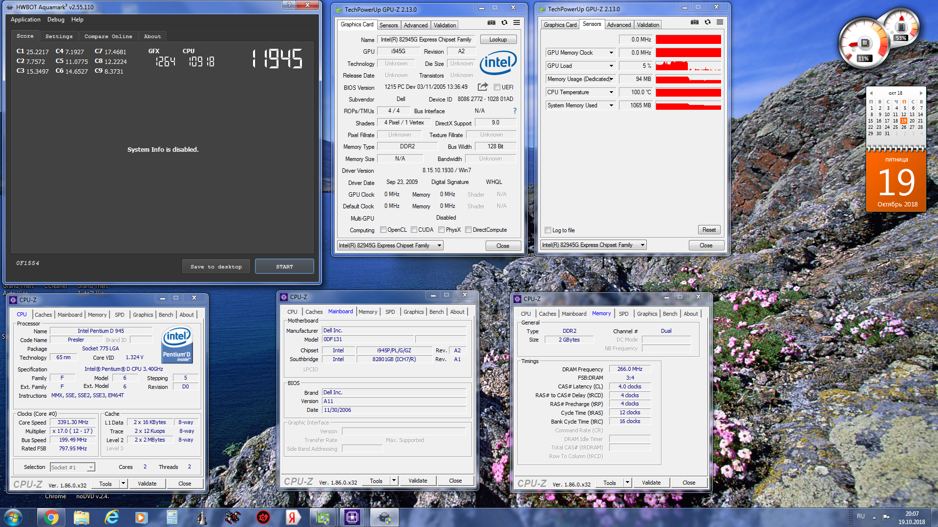
Task: Click the red spaceship game taskbar icon
Action: 233,517
